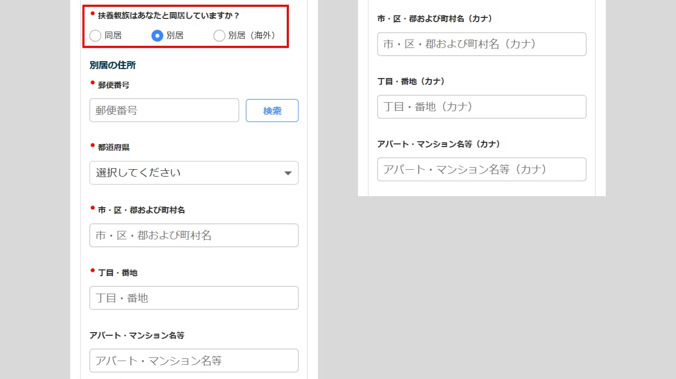Click the アパート・マンション名等 input field

click(x=194, y=361)
